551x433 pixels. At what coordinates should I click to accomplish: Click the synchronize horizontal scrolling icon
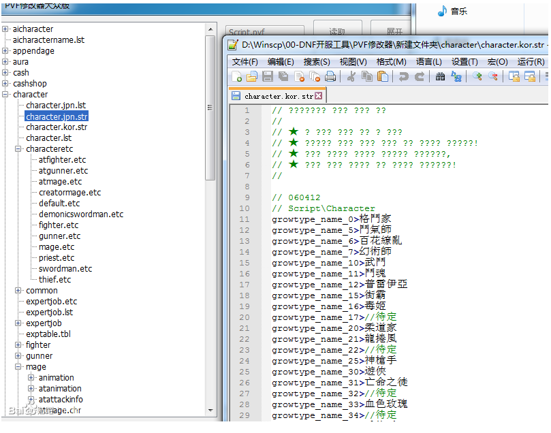[530, 76]
